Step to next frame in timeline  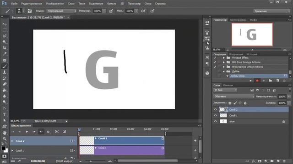tap(34, 132)
